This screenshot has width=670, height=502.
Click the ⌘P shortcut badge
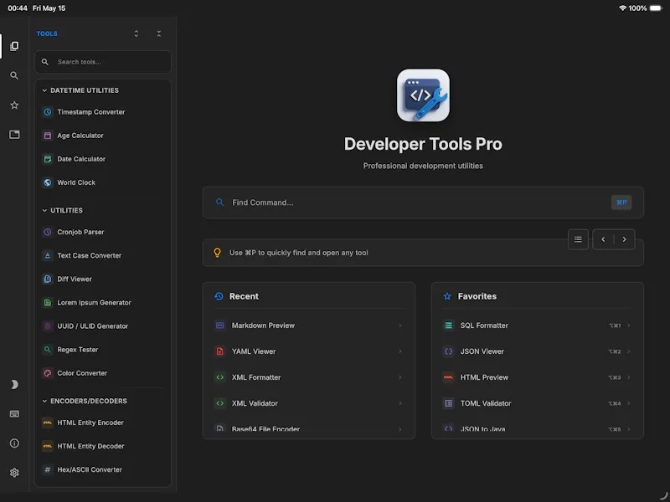(x=621, y=202)
